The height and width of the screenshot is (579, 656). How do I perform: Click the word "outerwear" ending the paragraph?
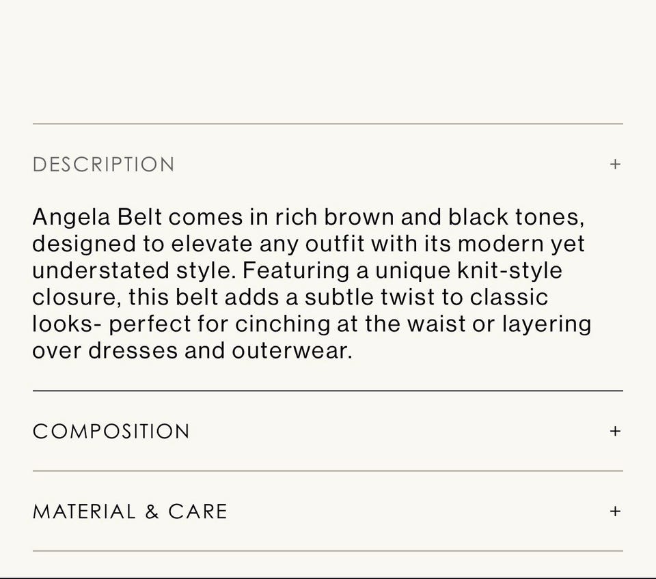(290, 351)
